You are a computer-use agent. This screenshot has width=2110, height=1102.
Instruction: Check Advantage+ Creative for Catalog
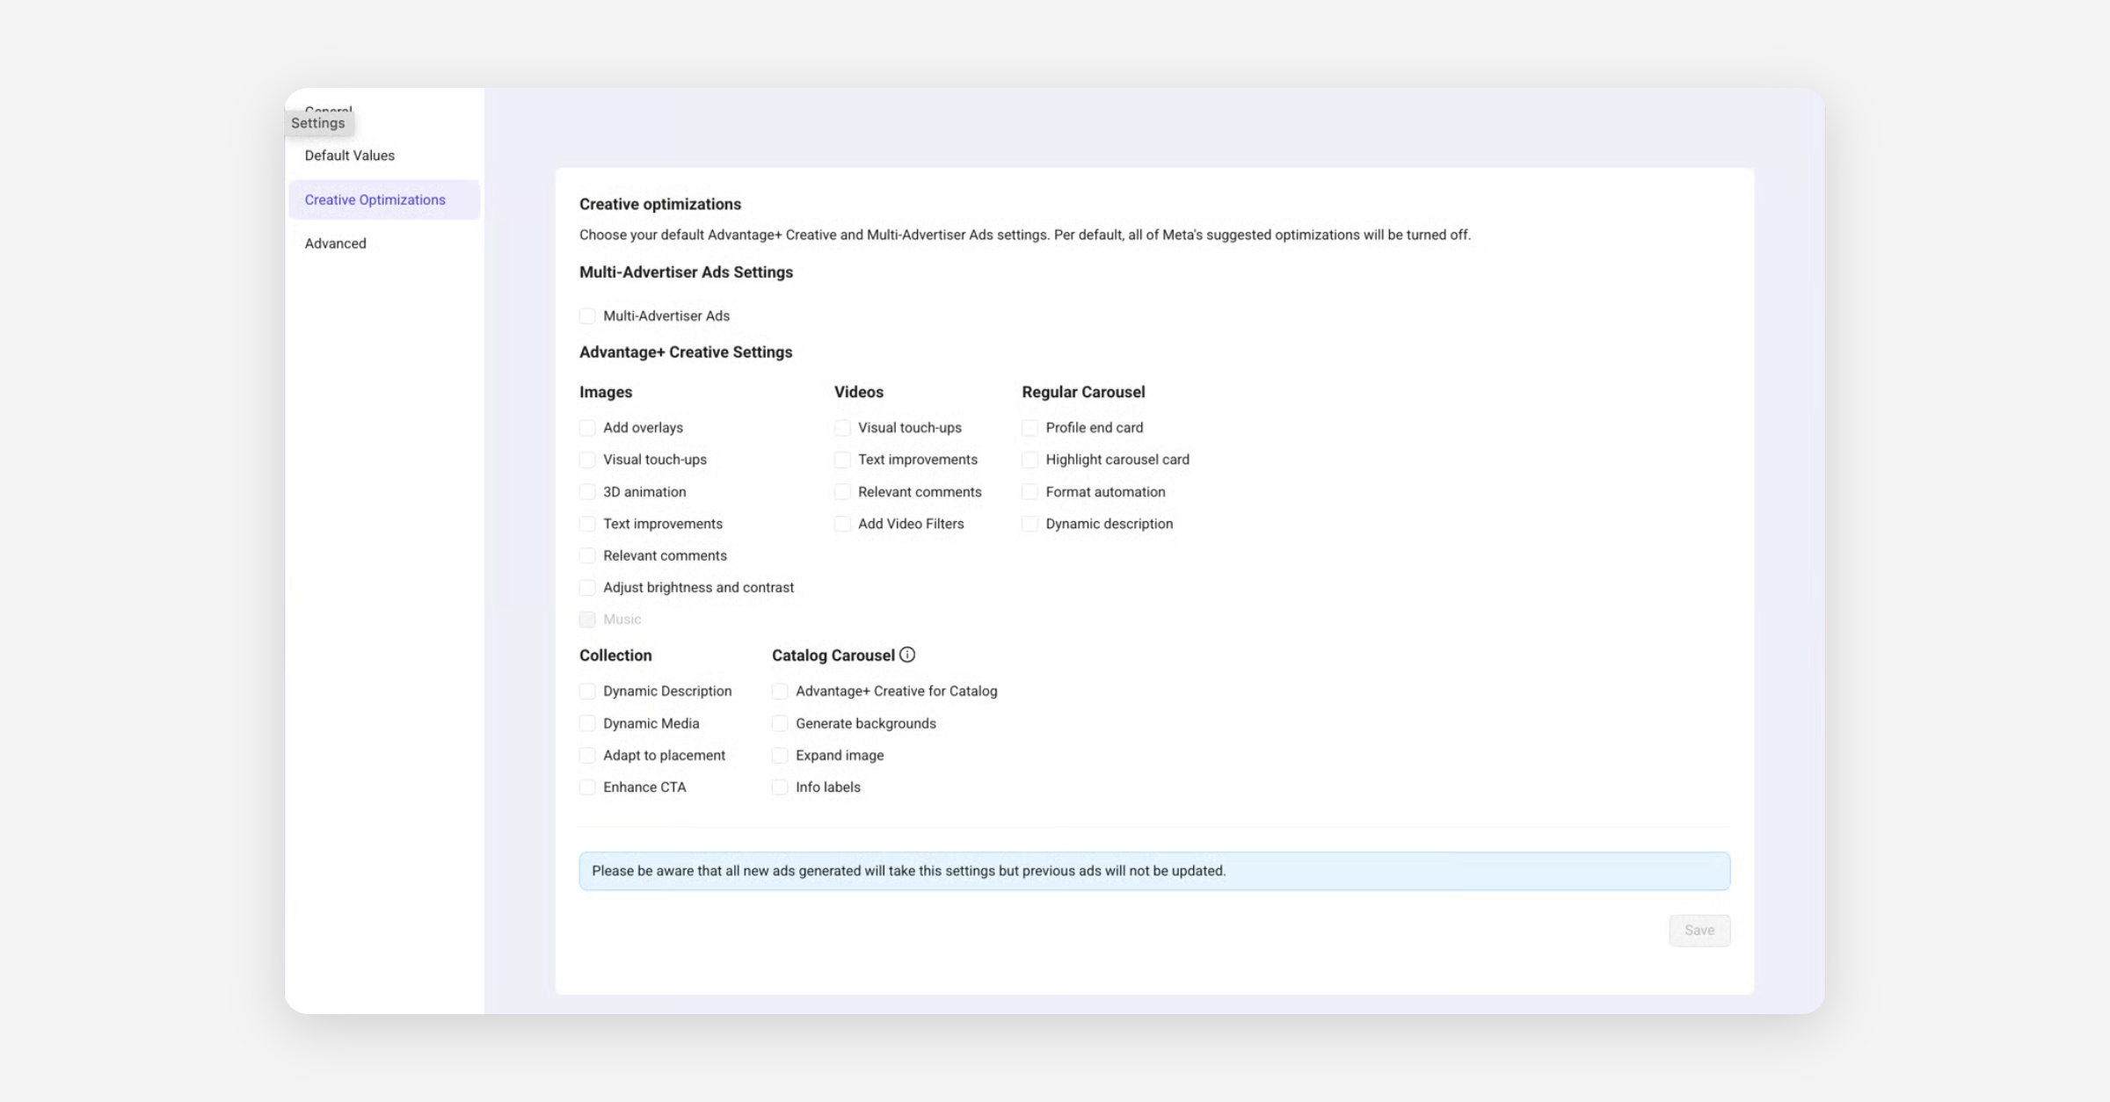tap(780, 692)
